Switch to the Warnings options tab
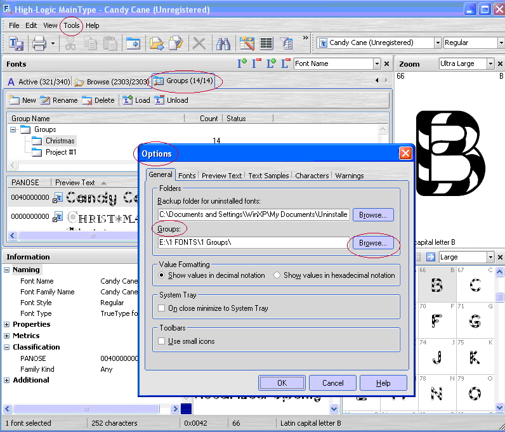This screenshot has width=505, height=432. click(x=350, y=176)
